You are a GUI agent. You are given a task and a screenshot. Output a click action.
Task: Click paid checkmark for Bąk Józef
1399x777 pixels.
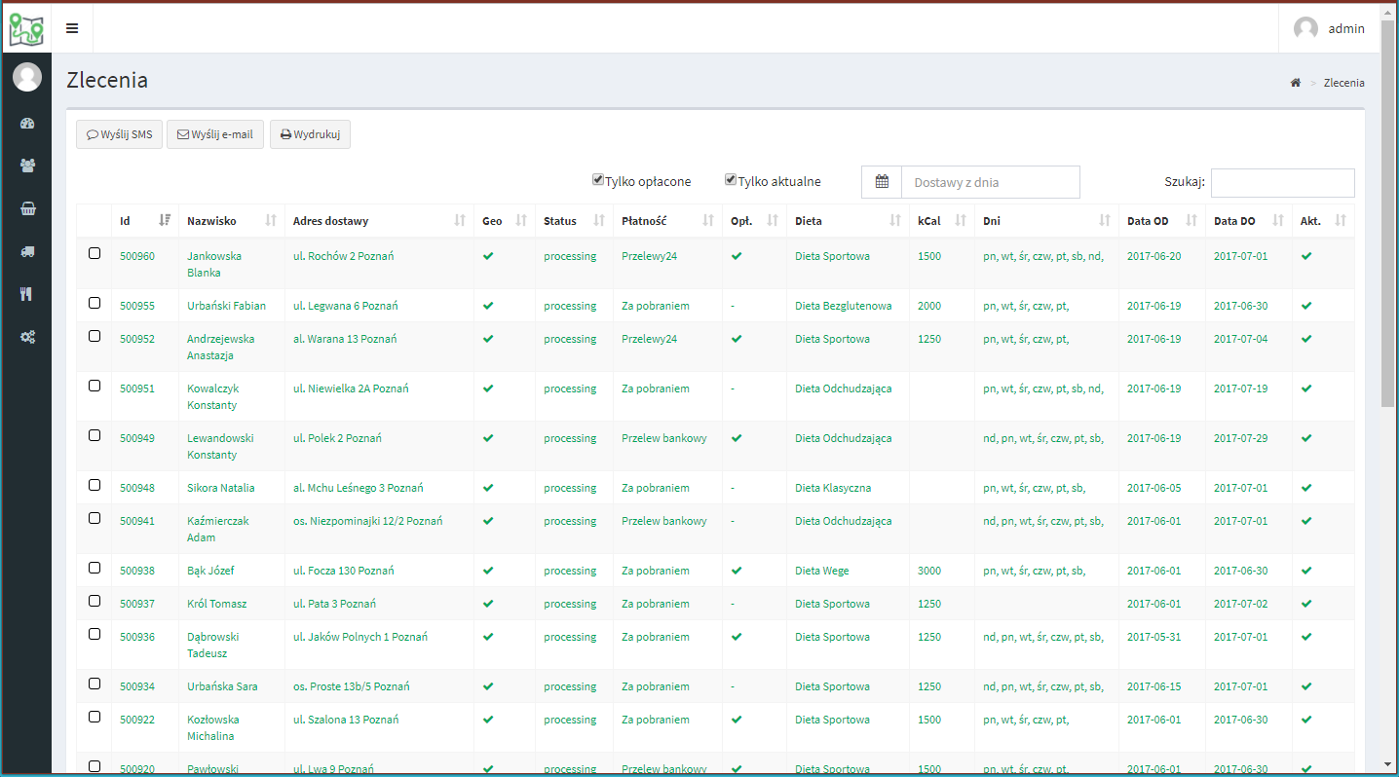pos(737,571)
